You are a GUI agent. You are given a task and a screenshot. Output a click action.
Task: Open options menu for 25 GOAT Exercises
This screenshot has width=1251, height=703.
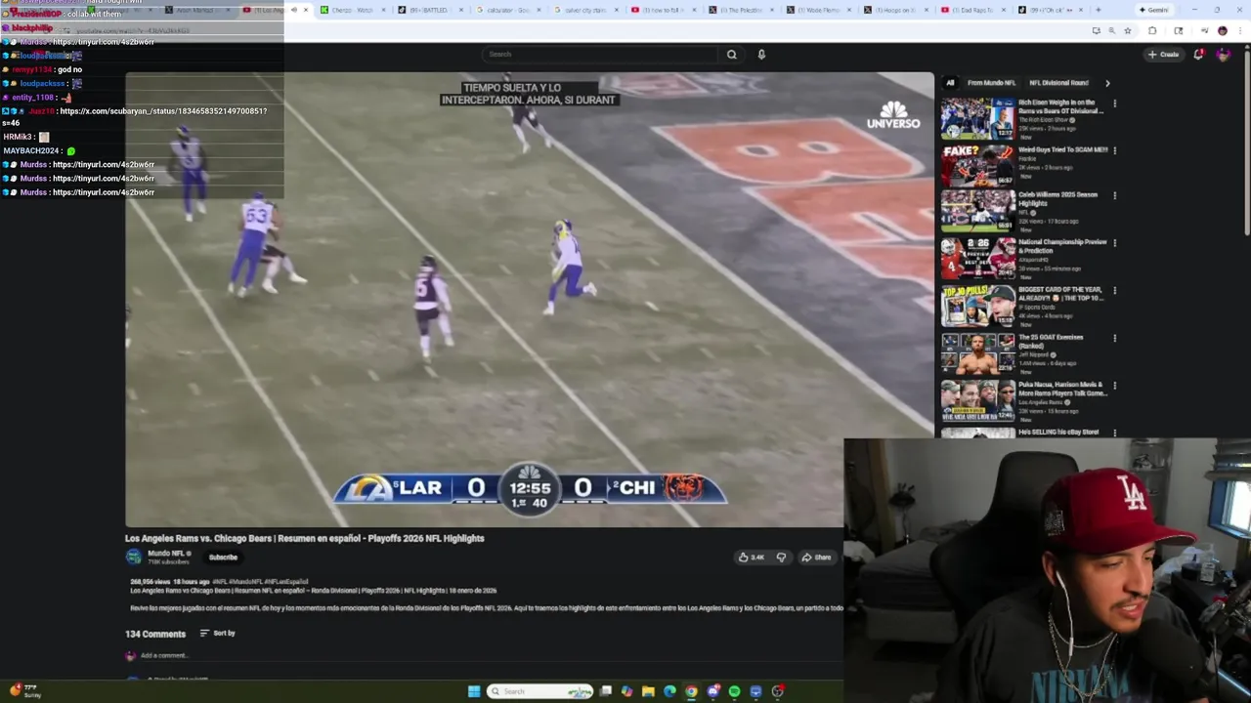pyautogui.click(x=1114, y=339)
